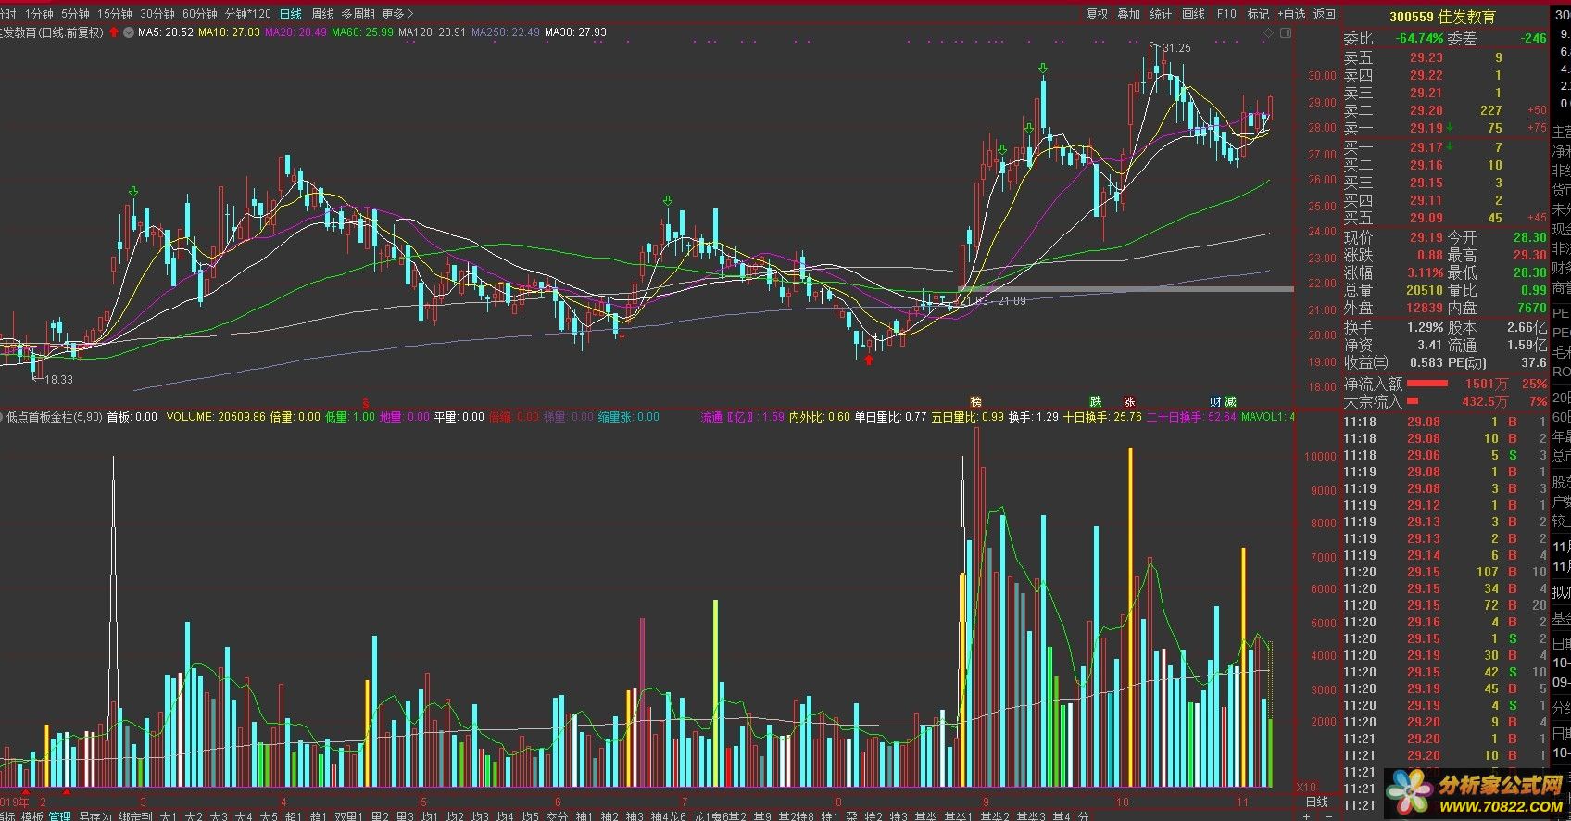Click the 涨 marker on the timeline
This screenshot has height=821, width=1571.
(x=1129, y=401)
